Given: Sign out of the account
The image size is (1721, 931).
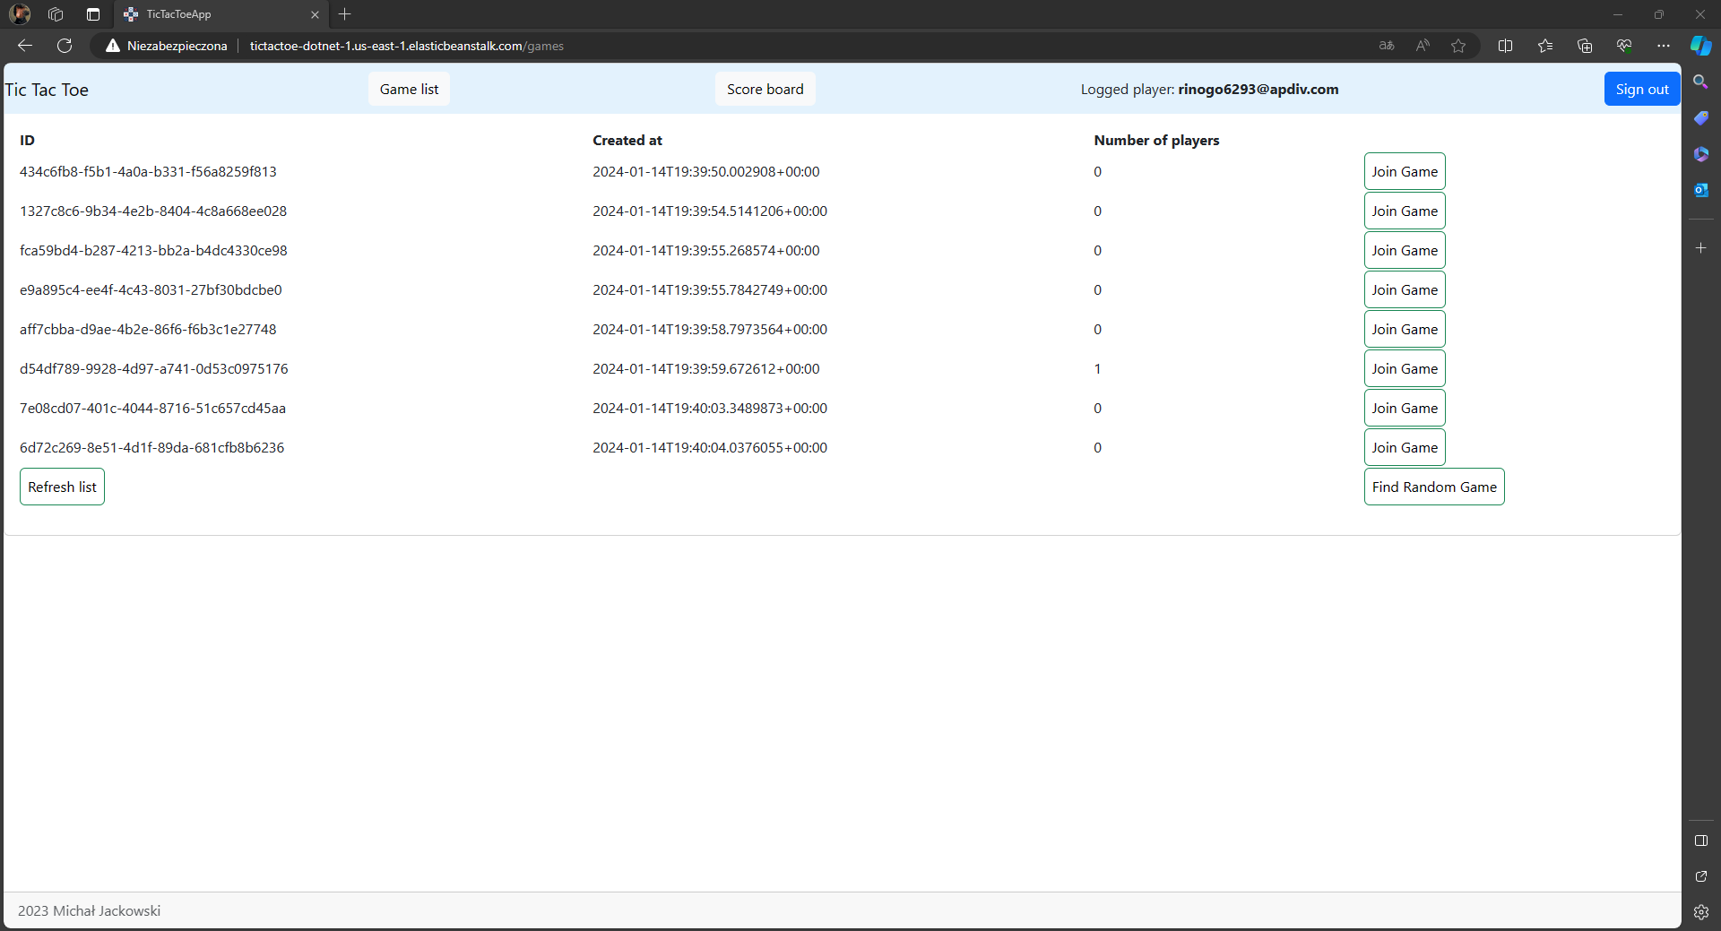Looking at the screenshot, I should [1641, 89].
